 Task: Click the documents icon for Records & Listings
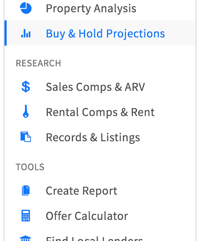26,137
